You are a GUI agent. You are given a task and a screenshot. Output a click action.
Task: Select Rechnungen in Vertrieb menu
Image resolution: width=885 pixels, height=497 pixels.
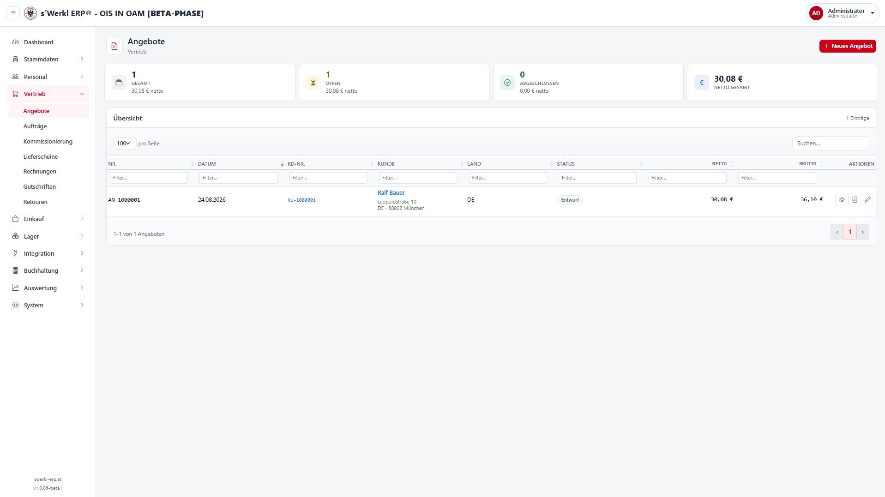[x=40, y=171]
